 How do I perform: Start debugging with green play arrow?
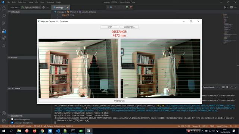pyautogui.click(x=22, y=7)
